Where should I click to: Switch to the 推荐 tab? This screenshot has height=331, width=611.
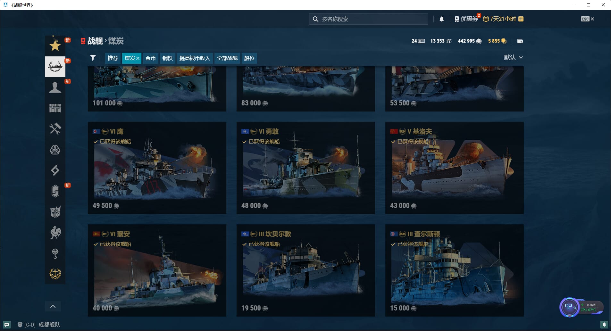pyautogui.click(x=113, y=58)
